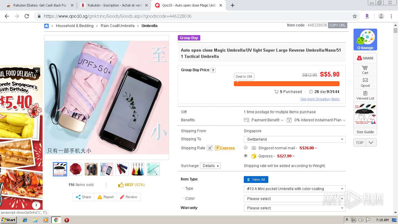398x224 pixels.
Task: Select the red umbrella thumbnail
Action: click(76, 169)
